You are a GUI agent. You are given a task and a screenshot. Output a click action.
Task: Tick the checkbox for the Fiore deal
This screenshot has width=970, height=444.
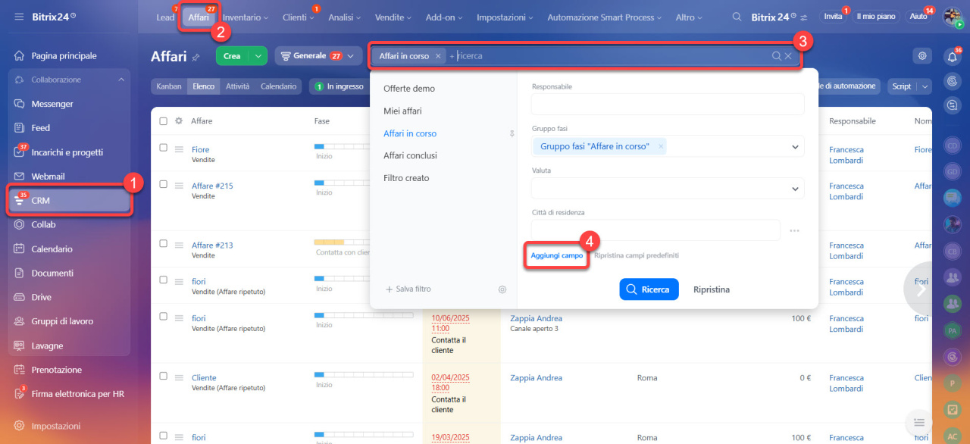click(163, 148)
